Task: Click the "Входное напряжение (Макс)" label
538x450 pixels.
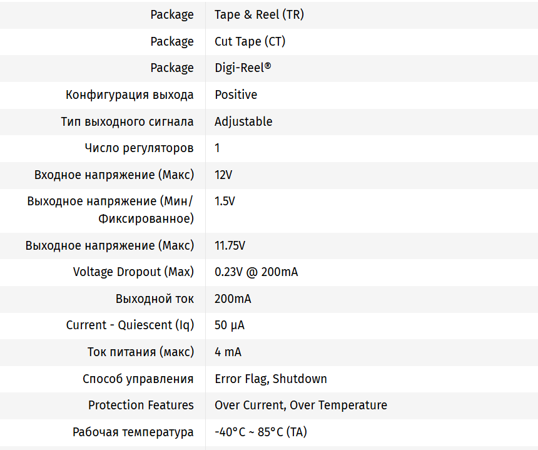Action: [114, 175]
